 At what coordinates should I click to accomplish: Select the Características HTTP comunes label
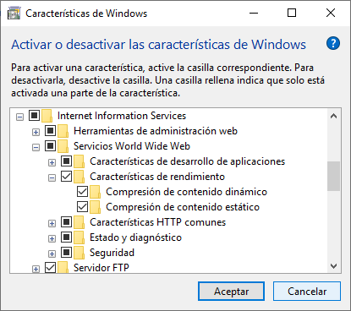click(x=158, y=222)
